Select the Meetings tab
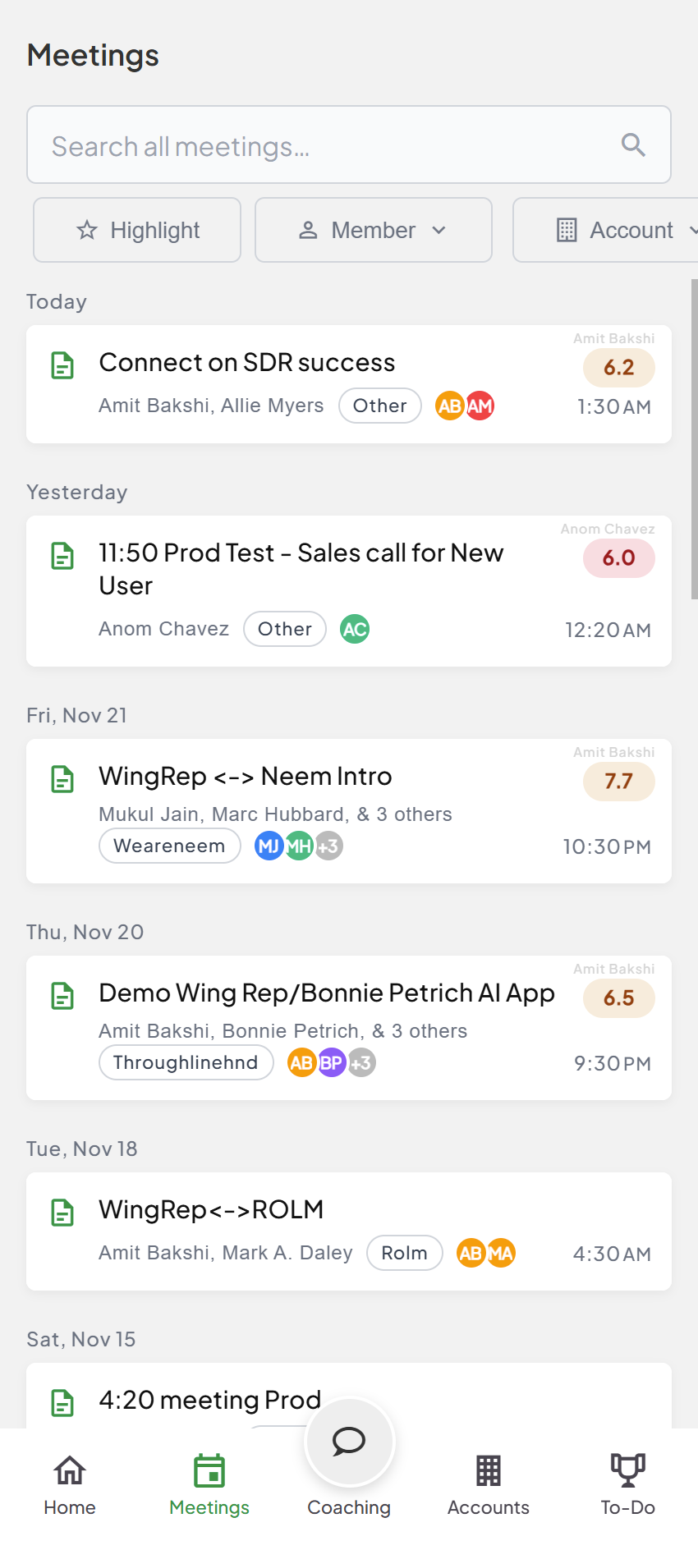The image size is (698, 1550). tap(209, 1483)
